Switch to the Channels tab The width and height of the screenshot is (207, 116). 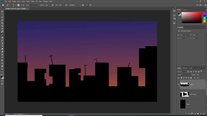click(185, 68)
